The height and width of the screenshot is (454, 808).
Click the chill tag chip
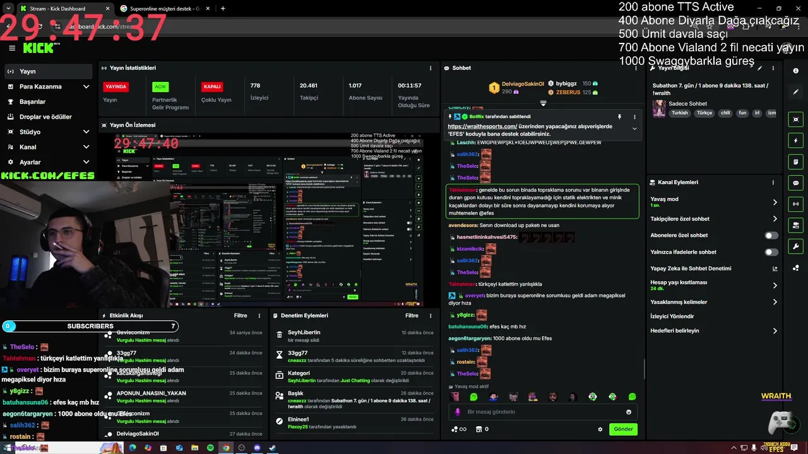pyautogui.click(x=725, y=113)
